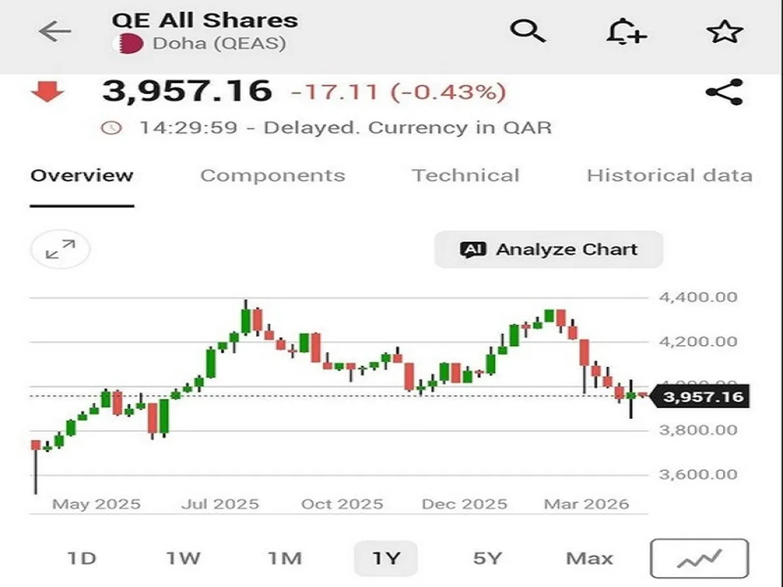Tap the Qatar flag icon

tap(128, 44)
